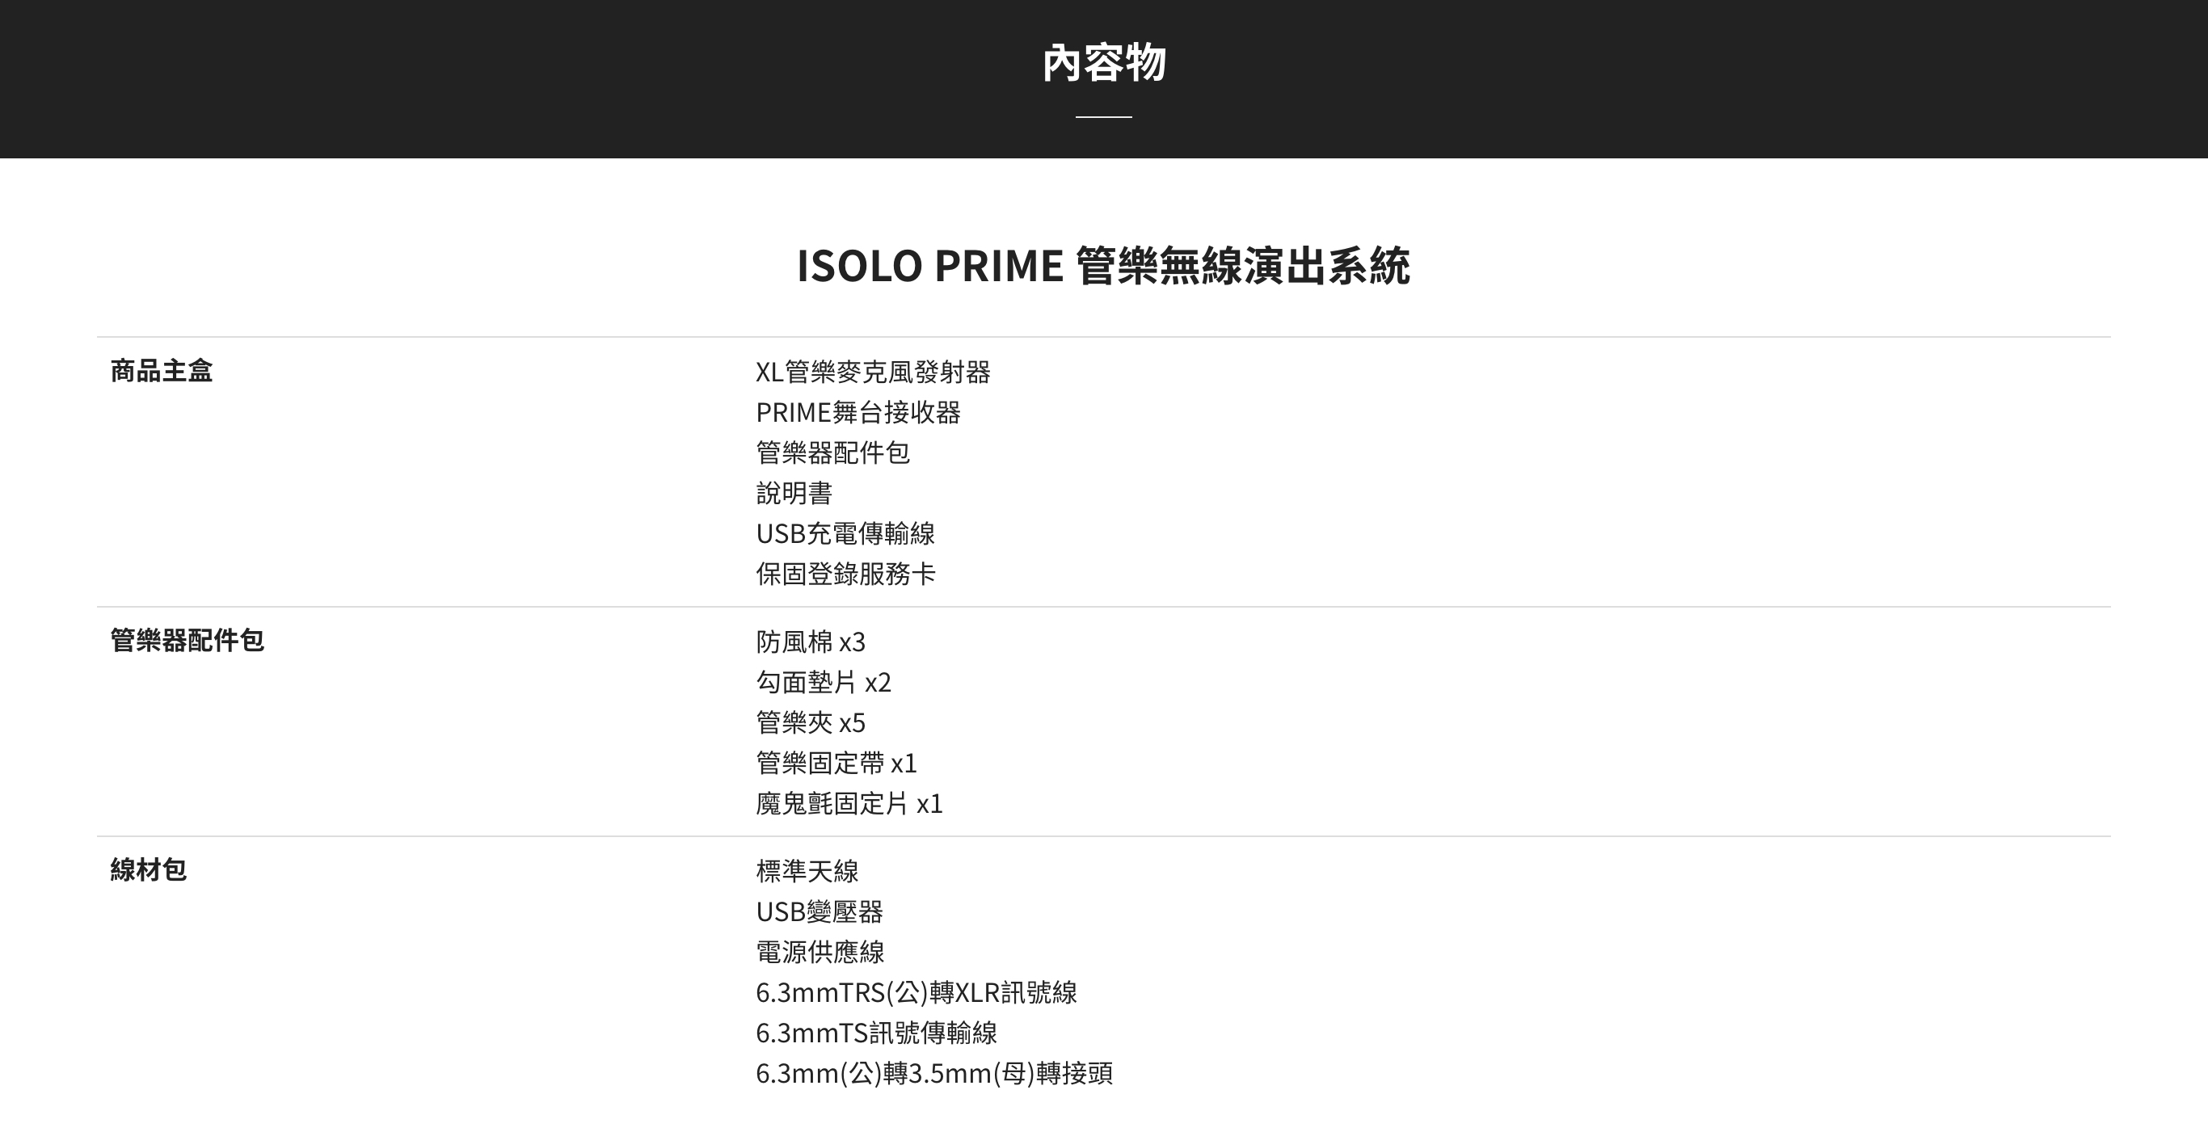Click the 標準天線 entry
The image size is (2208, 1132).
point(807,871)
